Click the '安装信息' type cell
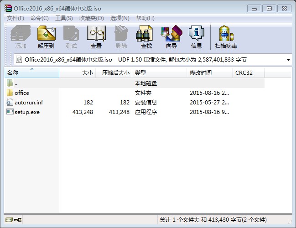This screenshot has width=296, height=228. 146,103
